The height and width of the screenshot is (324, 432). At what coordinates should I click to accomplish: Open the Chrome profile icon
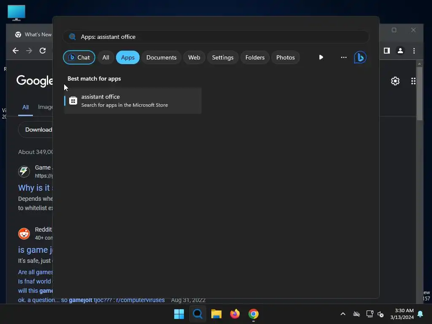click(x=400, y=51)
